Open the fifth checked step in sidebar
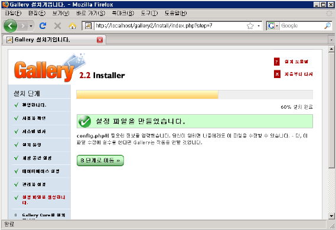Screen dimensions: 336x230 coord(37,158)
